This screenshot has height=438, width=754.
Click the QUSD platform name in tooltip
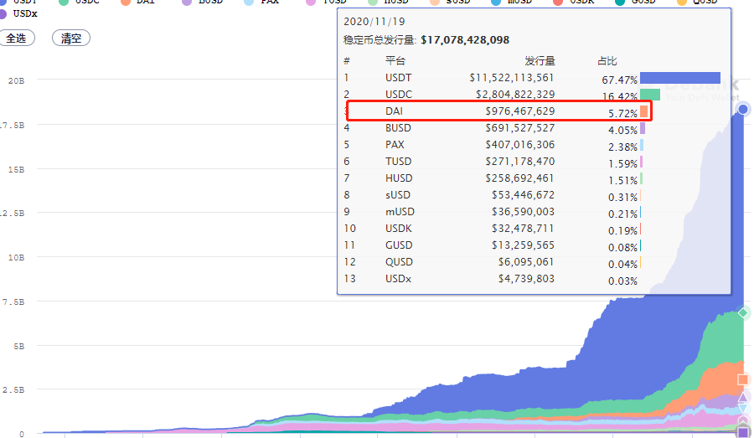point(399,262)
